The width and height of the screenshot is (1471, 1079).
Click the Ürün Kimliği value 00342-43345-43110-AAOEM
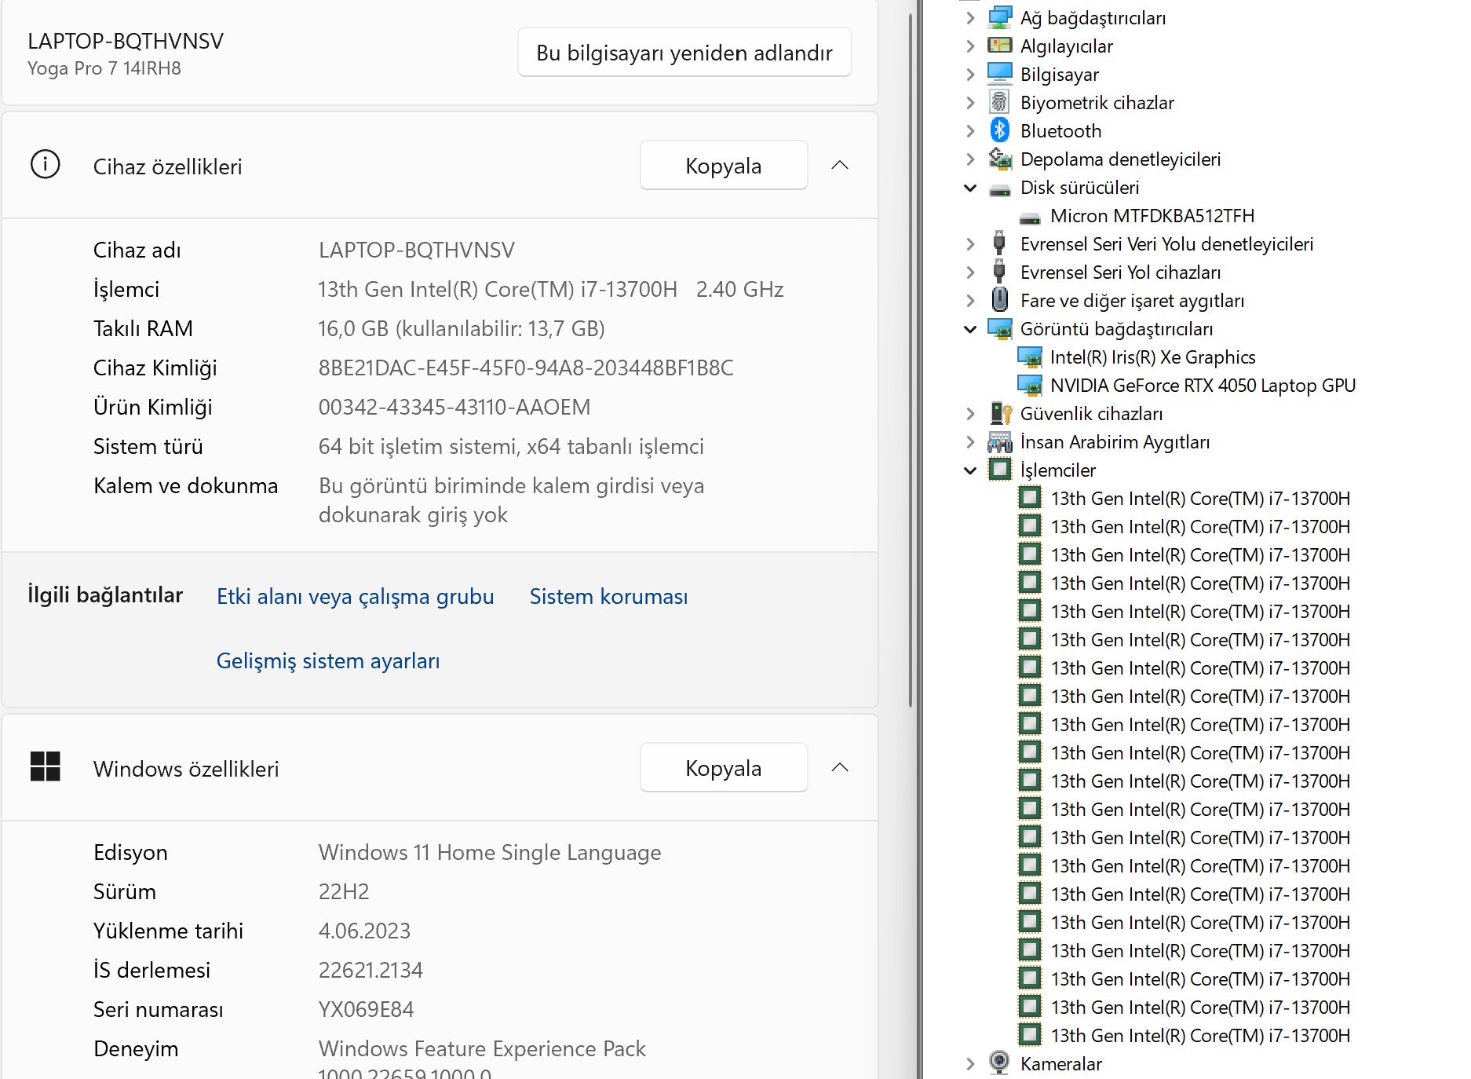[x=454, y=407]
